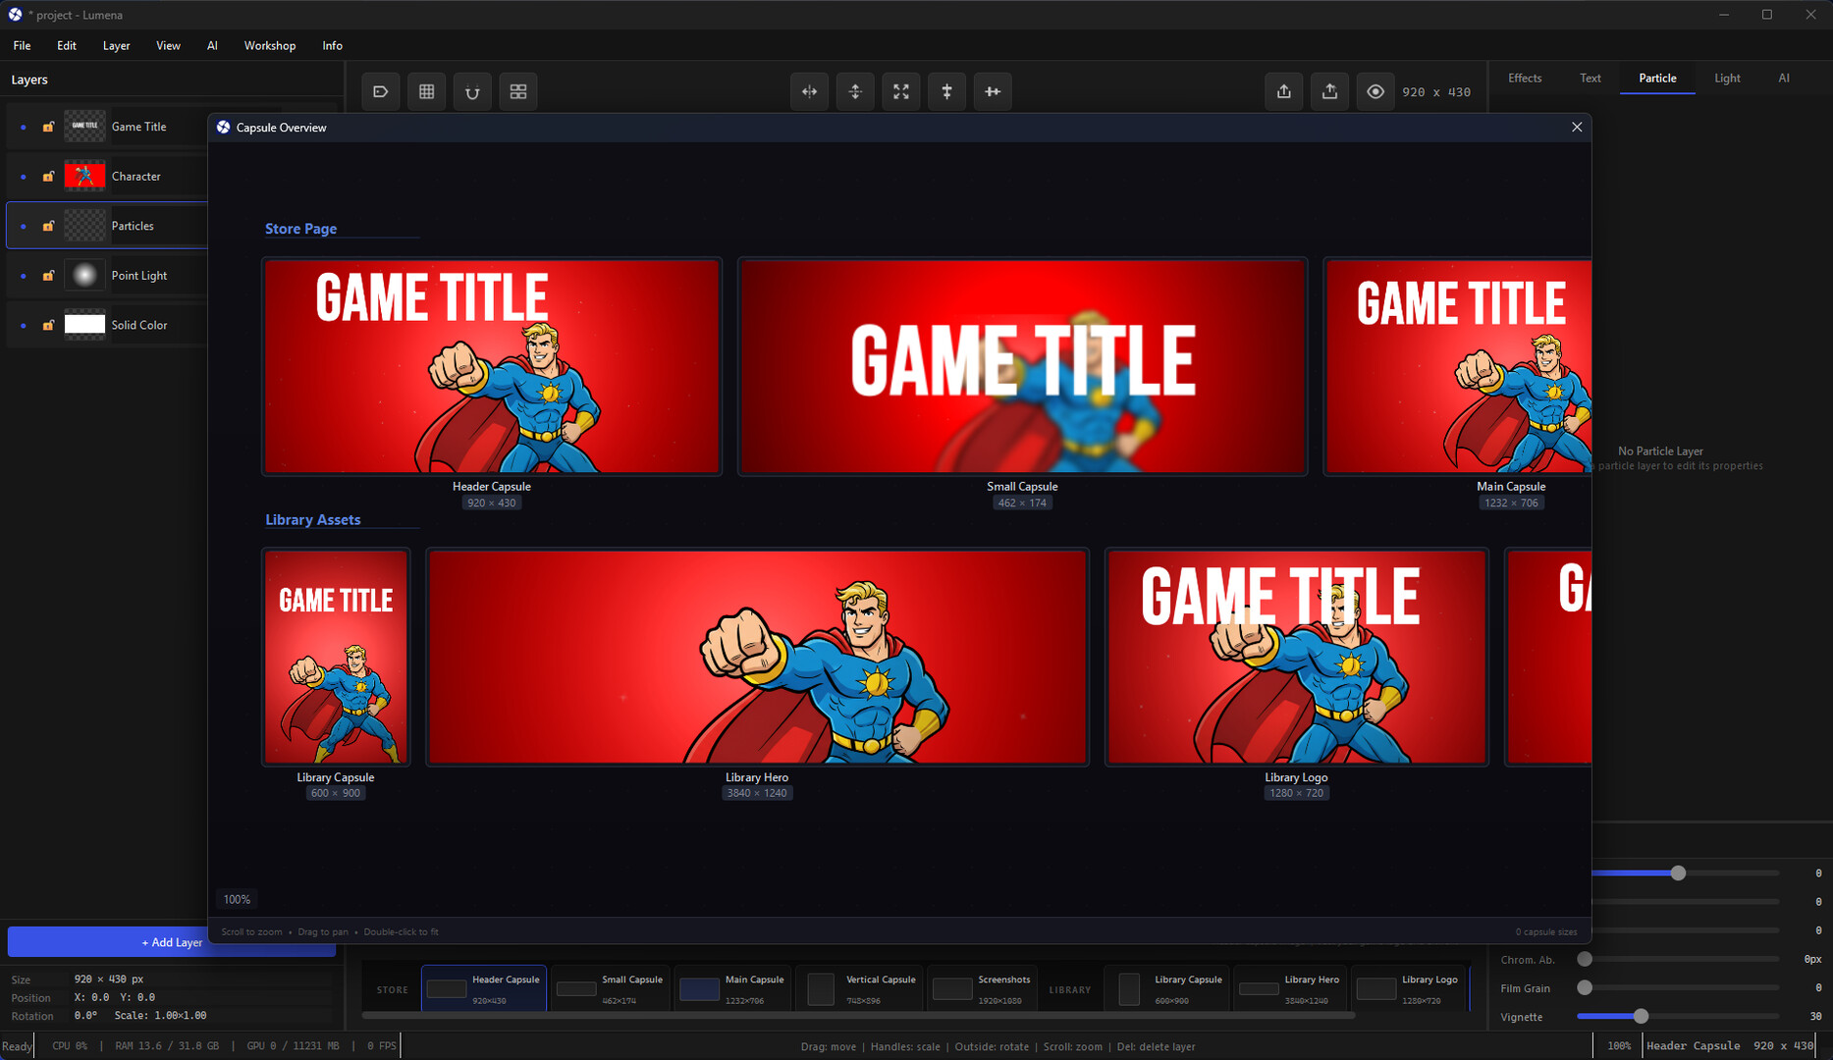Toggle visibility dot of Game Title layer
Viewport: 1833px width, 1060px height.
click(x=24, y=127)
